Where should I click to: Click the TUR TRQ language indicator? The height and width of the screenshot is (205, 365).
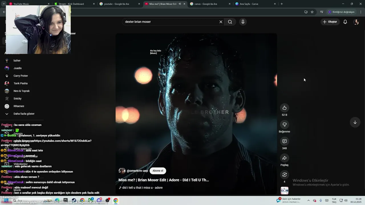334,200
